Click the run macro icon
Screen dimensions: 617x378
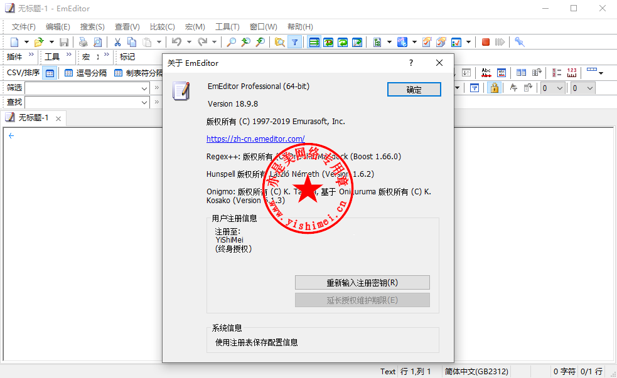click(x=500, y=42)
